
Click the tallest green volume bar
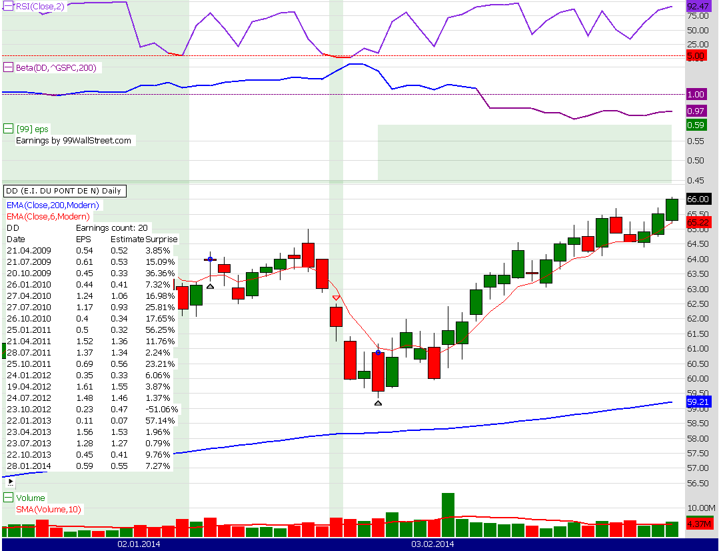[448, 514]
